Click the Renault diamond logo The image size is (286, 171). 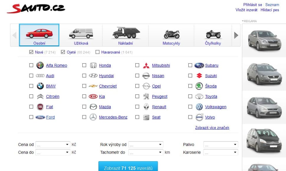tap(146, 107)
